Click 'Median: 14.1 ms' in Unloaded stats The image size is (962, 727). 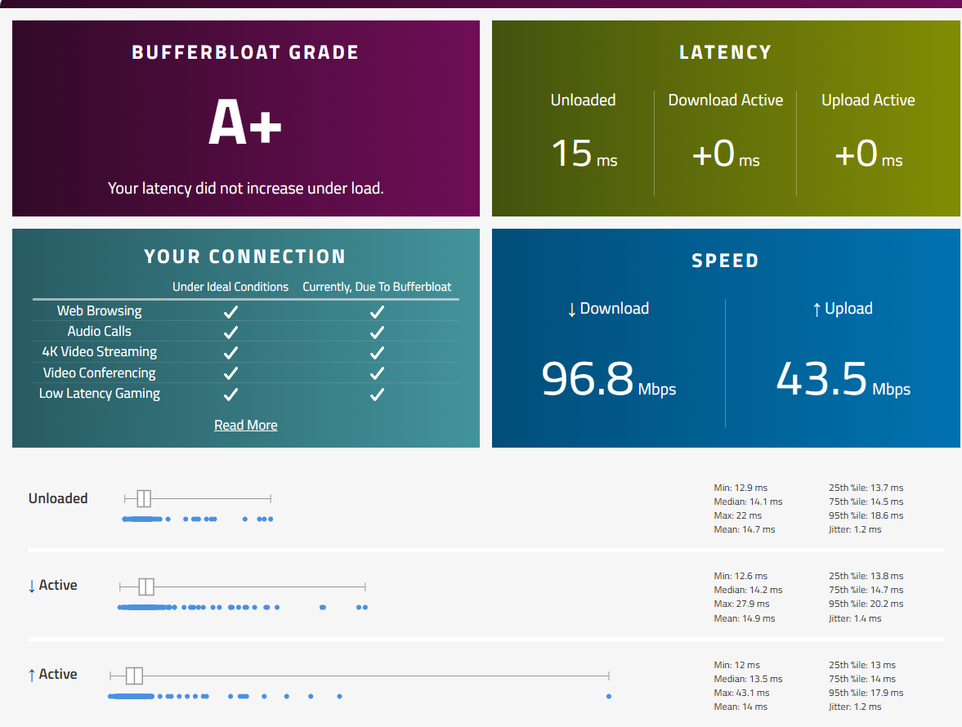pyautogui.click(x=748, y=502)
